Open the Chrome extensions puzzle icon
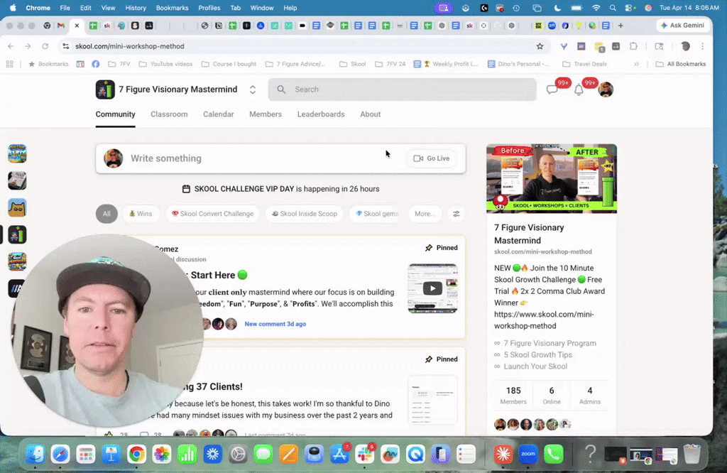 pyautogui.click(x=633, y=46)
